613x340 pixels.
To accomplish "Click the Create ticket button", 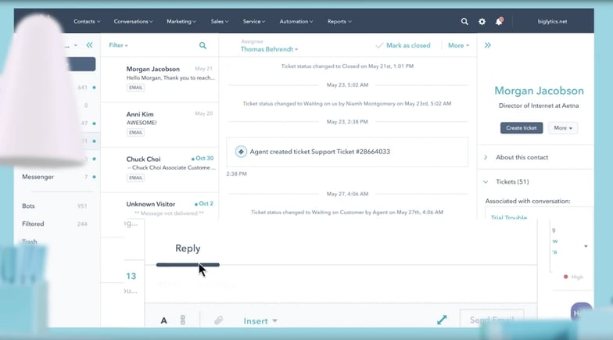I will 521,127.
